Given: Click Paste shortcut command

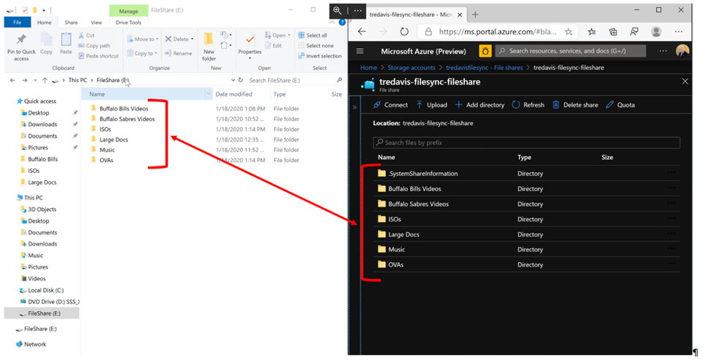Looking at the screenshot, I should (x=99, y=56).
